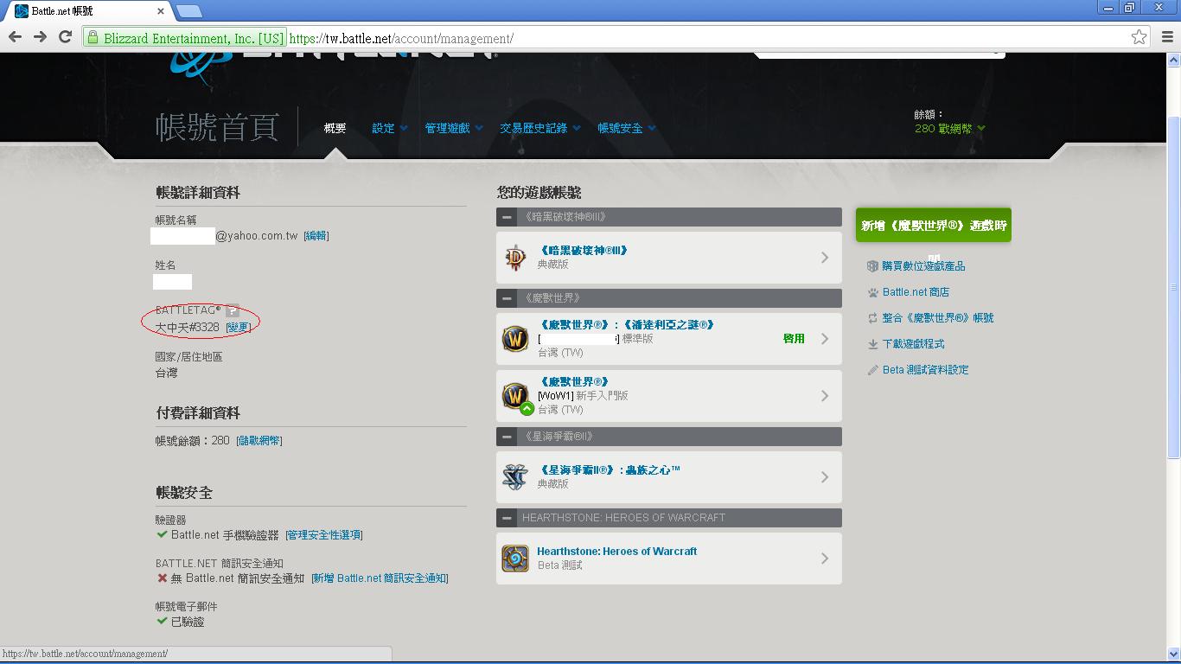Click the green 新增《魔獸世界®》遊戲時 button

pos(933,223)
